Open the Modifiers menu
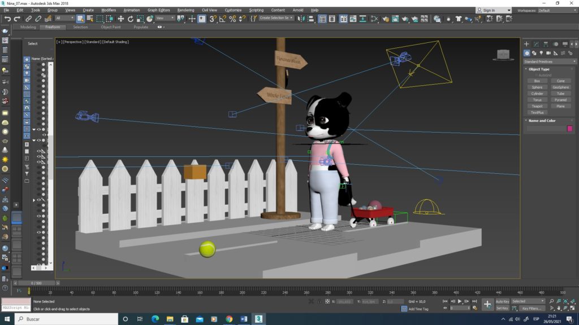The image size is (579, 325). click(x=109, y=10)
